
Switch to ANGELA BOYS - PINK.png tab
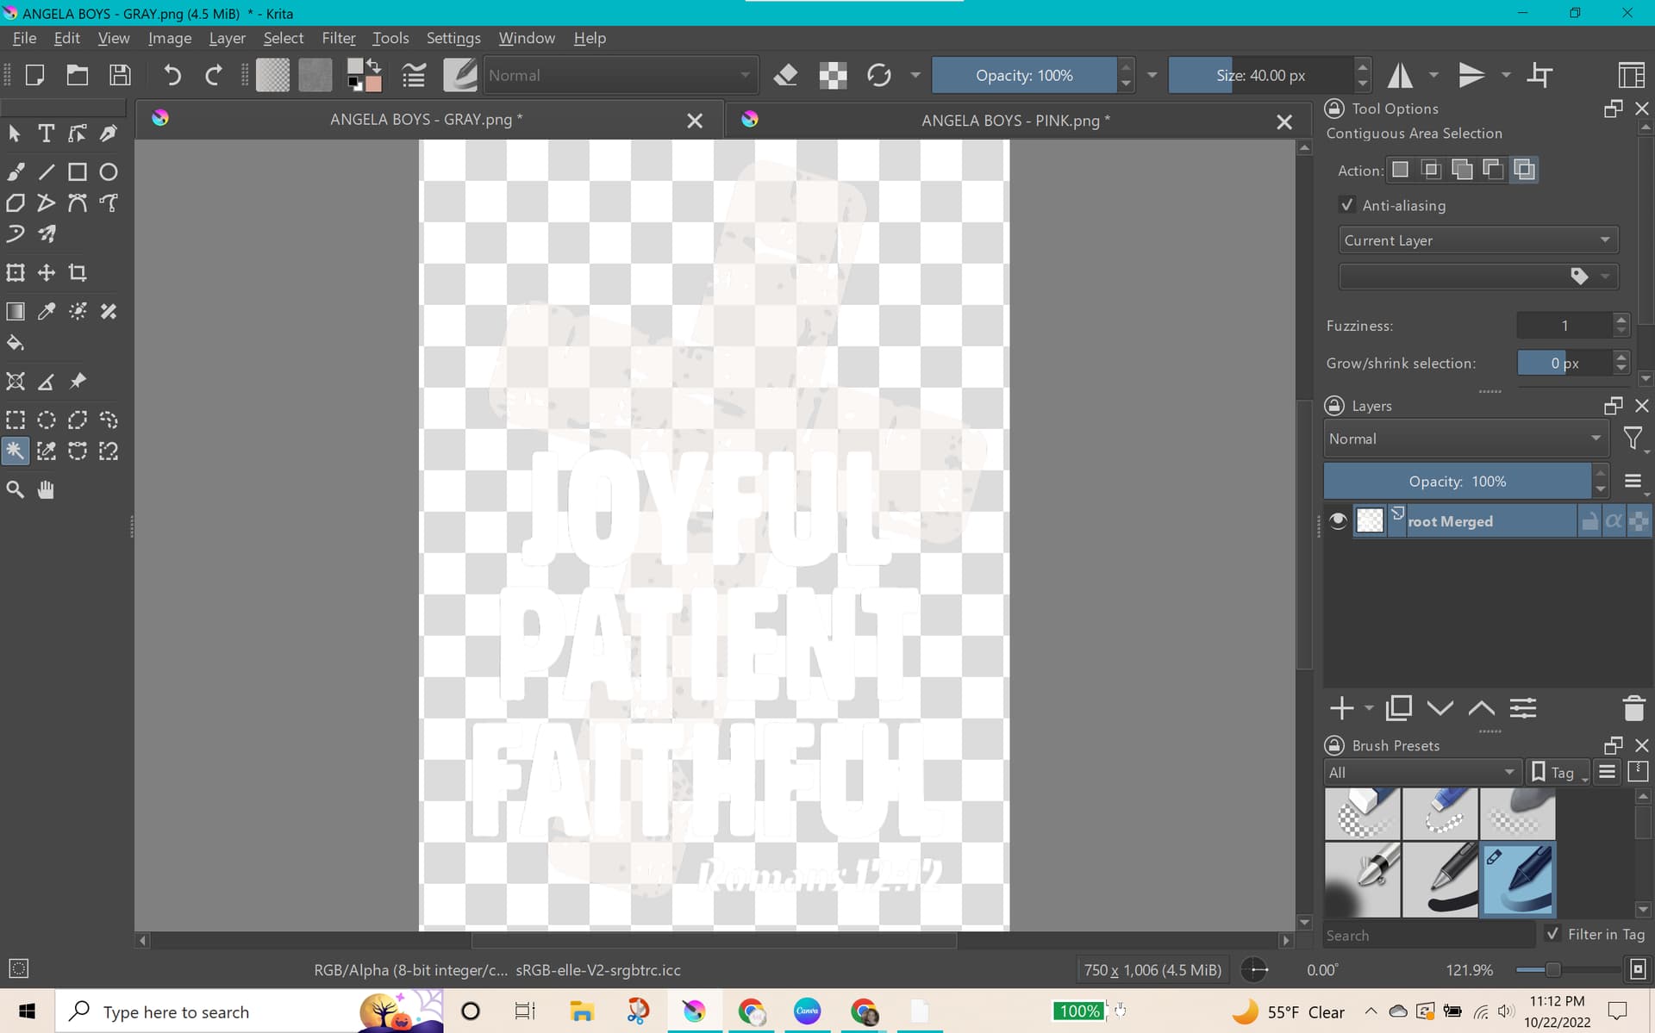pyautogui.click(x=1015, y=121)
